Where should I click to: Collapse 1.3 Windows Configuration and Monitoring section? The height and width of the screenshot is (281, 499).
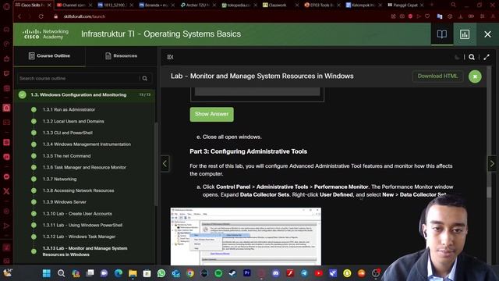pos(85,95)
